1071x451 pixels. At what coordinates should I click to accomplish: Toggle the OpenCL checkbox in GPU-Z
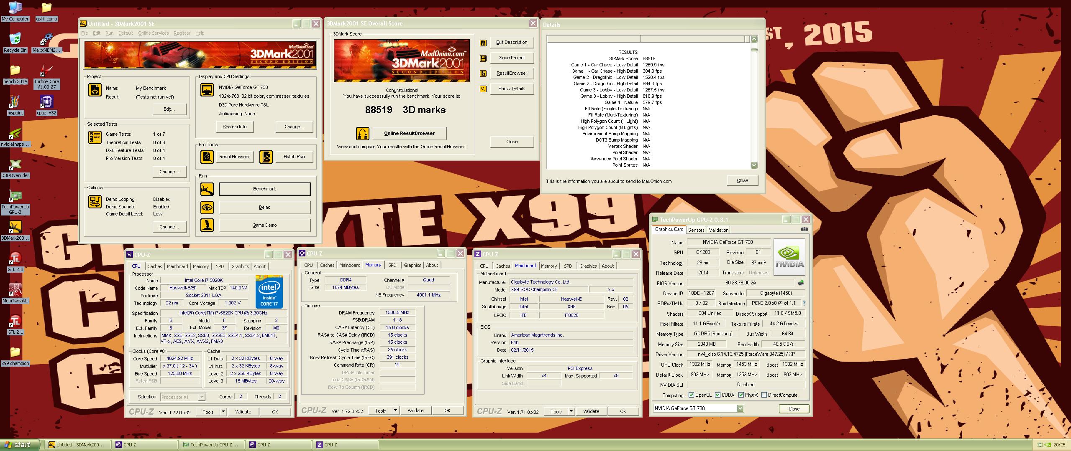pyautogui.click(x=692, y=395)
